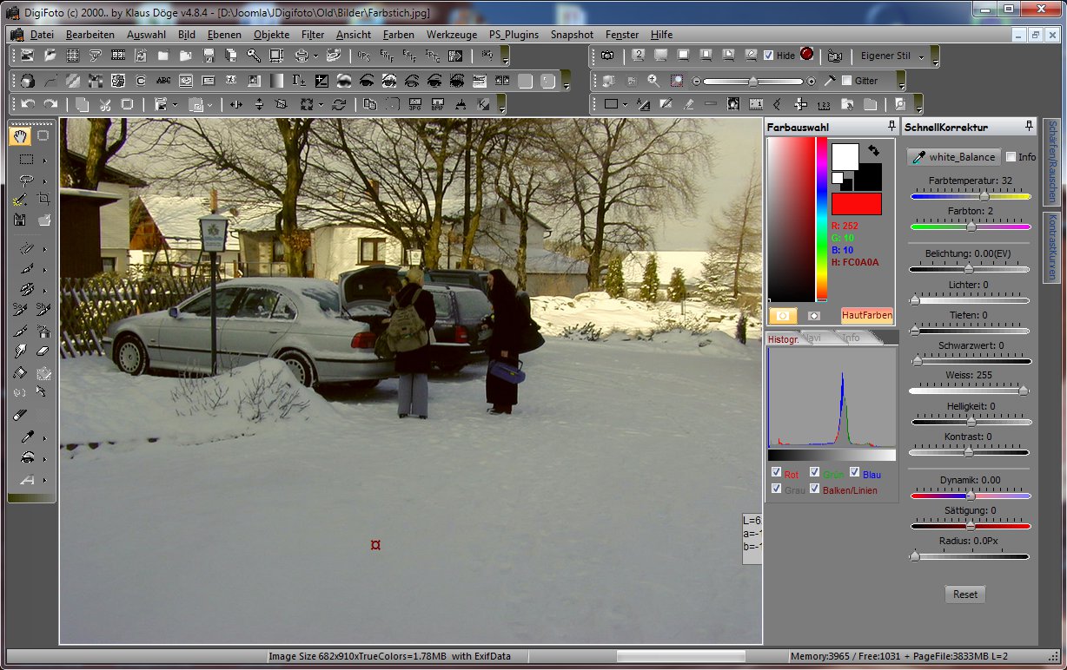The width and height of the screenshot is (1067, 670).
Task: Enable the Gitter checkbox
Action: [x=847, y=81]
